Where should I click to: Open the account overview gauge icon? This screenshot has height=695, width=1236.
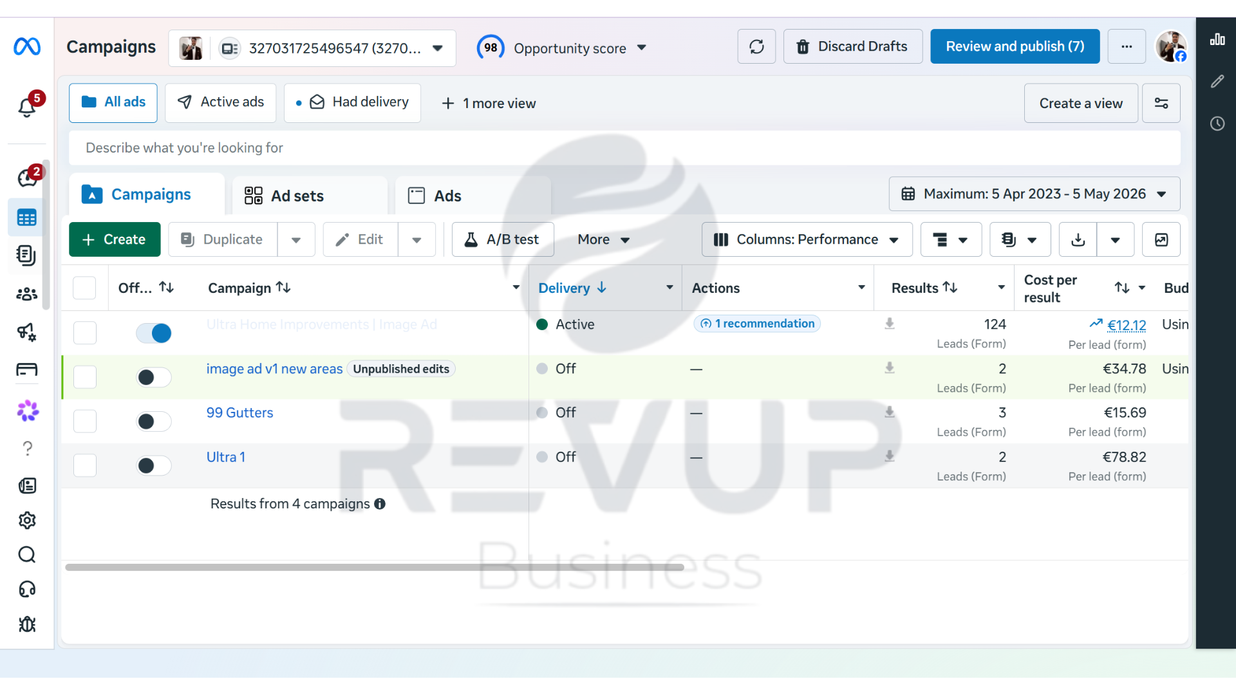(x=27, y=177)
